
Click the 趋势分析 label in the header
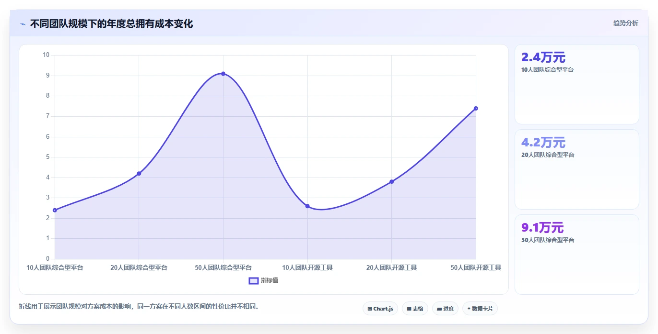tap(625, 23)
